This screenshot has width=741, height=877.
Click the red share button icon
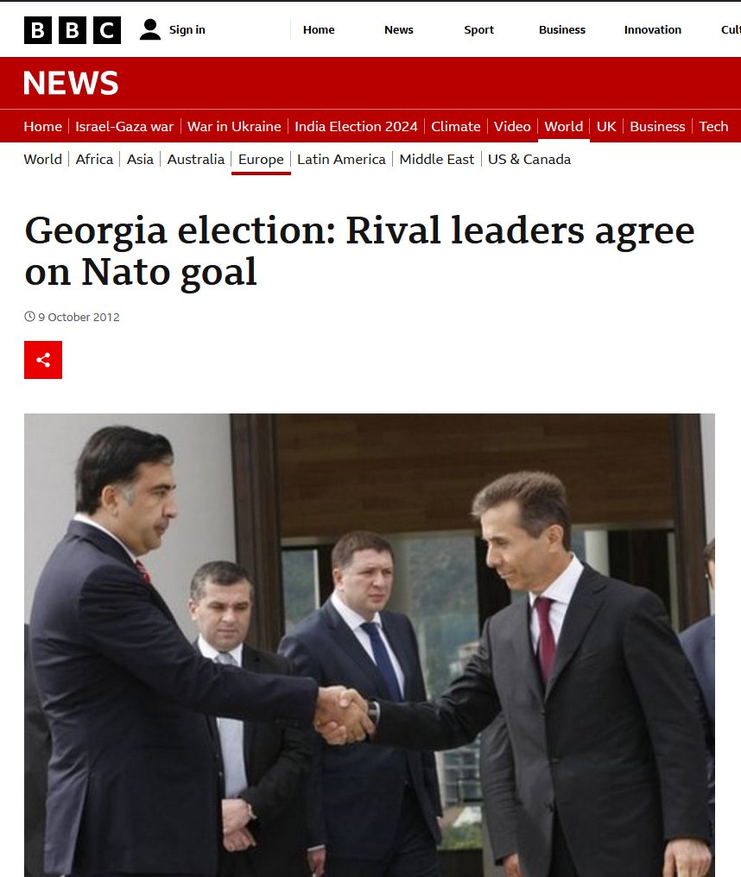coord(43,360)
